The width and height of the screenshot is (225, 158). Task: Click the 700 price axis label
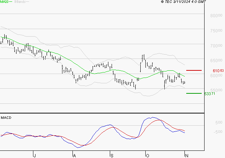(216, 46)
